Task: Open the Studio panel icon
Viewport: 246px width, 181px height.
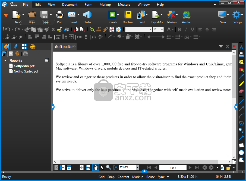Action: [87, 15]
